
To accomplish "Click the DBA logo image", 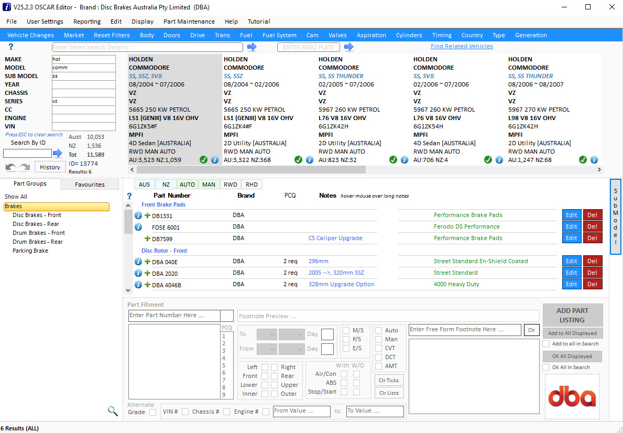I will pos(572,397).
